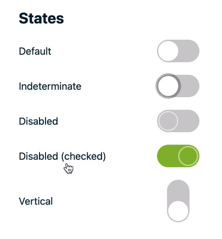Viewport: 222px width, 239px height.
Task: Click the gray track area of Default switch
Action: click(189, 51)
